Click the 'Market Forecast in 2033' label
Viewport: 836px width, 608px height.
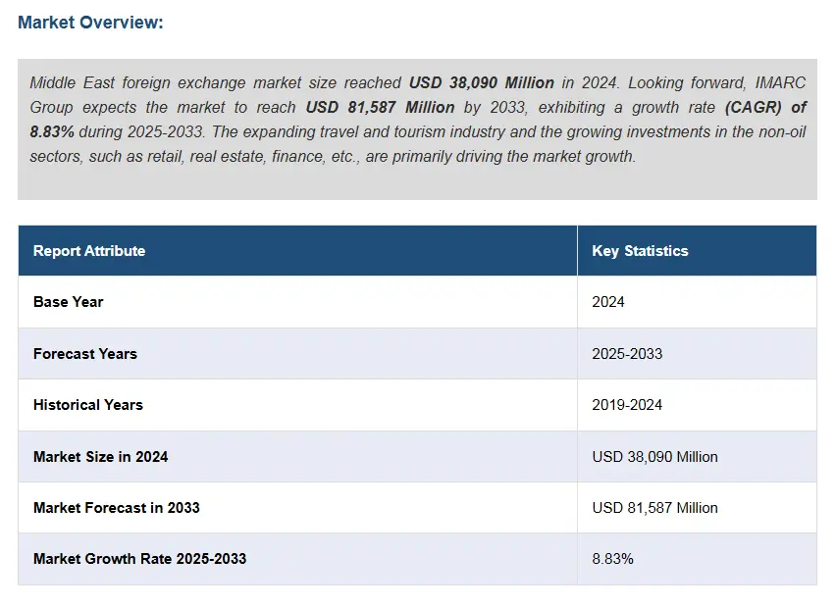[x=116, y=508]
